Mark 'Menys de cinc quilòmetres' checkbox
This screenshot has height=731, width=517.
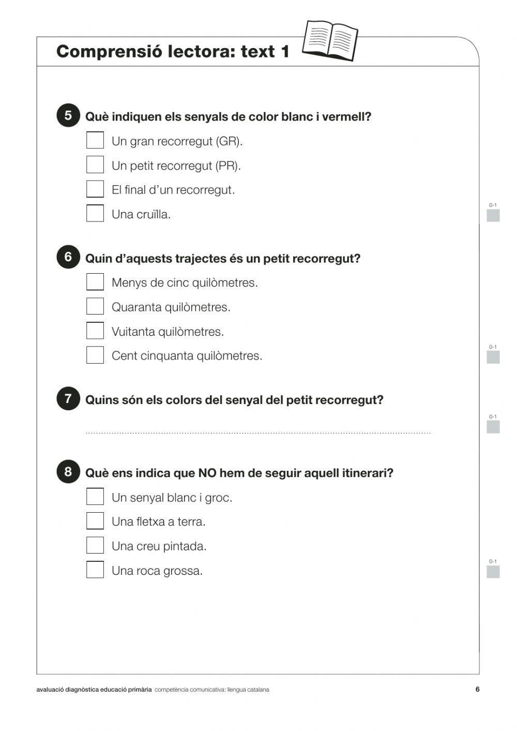tap(95, 281)
